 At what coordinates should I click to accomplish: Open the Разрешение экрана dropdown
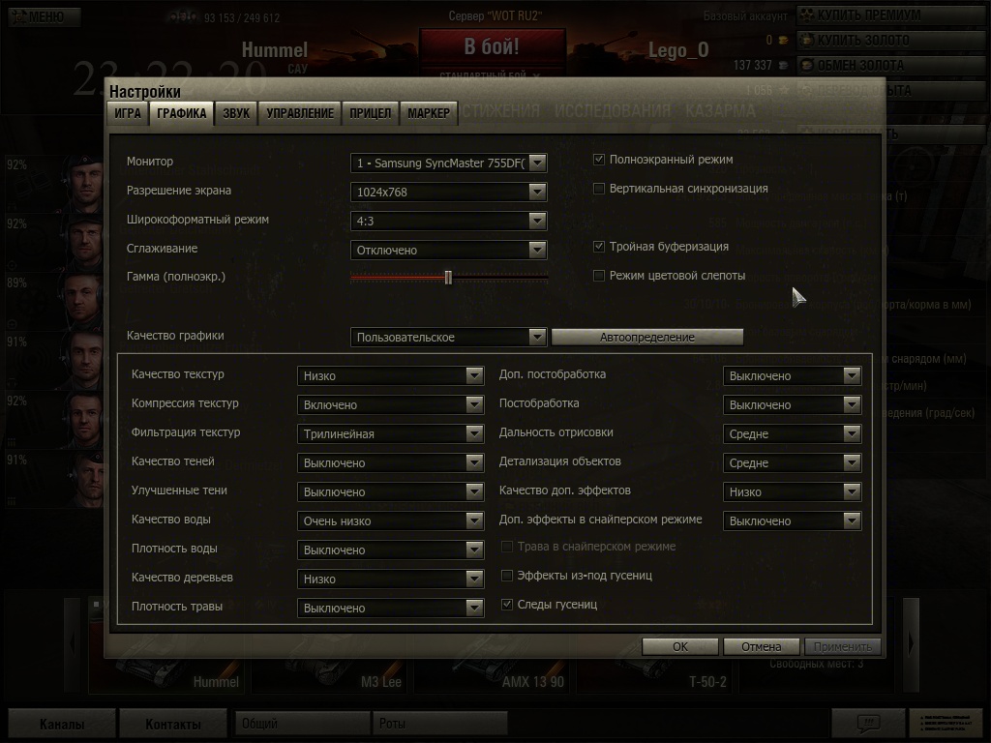(537, 193)
